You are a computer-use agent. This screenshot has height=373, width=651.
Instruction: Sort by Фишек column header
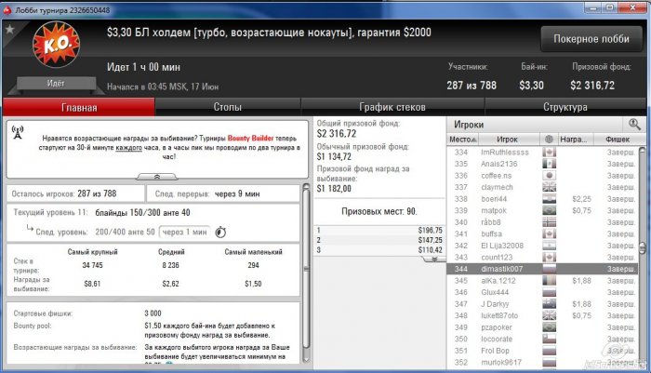click(618, 140)
